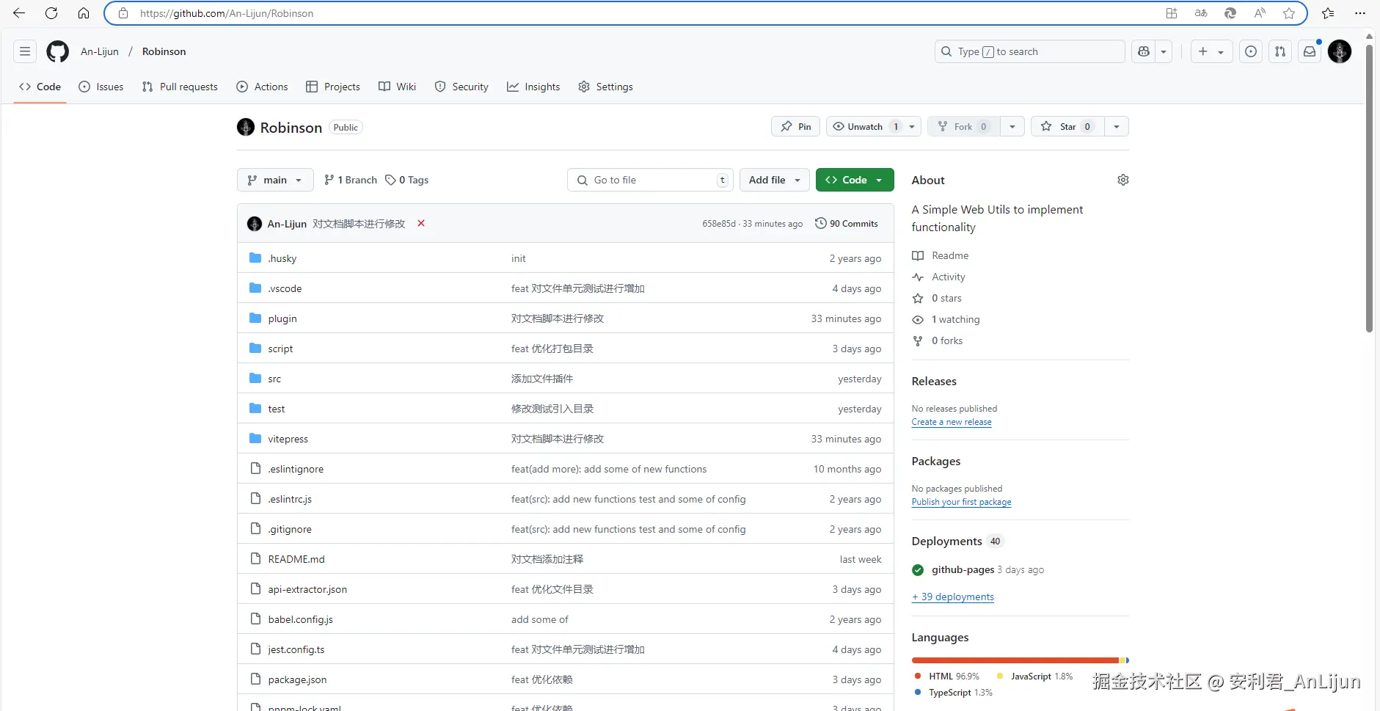The width and height of the screenshot is (1380, 711).
Task: Open the user profile avatar menu
Action: pyautogui.click(x=1340, y=51)
